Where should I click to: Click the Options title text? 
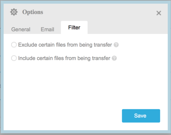(x=33, y=12)
